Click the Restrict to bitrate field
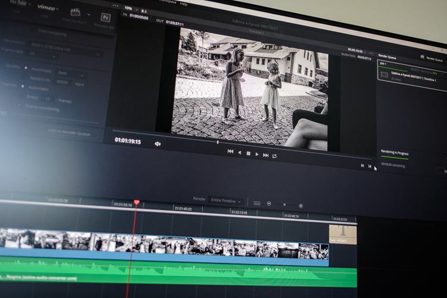The image size is (447, 298). (x=62, y=83)
